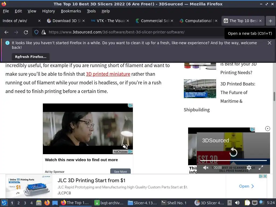Open floating video settings gear
The image size is (276, 207).
click(x=249, y=168)
